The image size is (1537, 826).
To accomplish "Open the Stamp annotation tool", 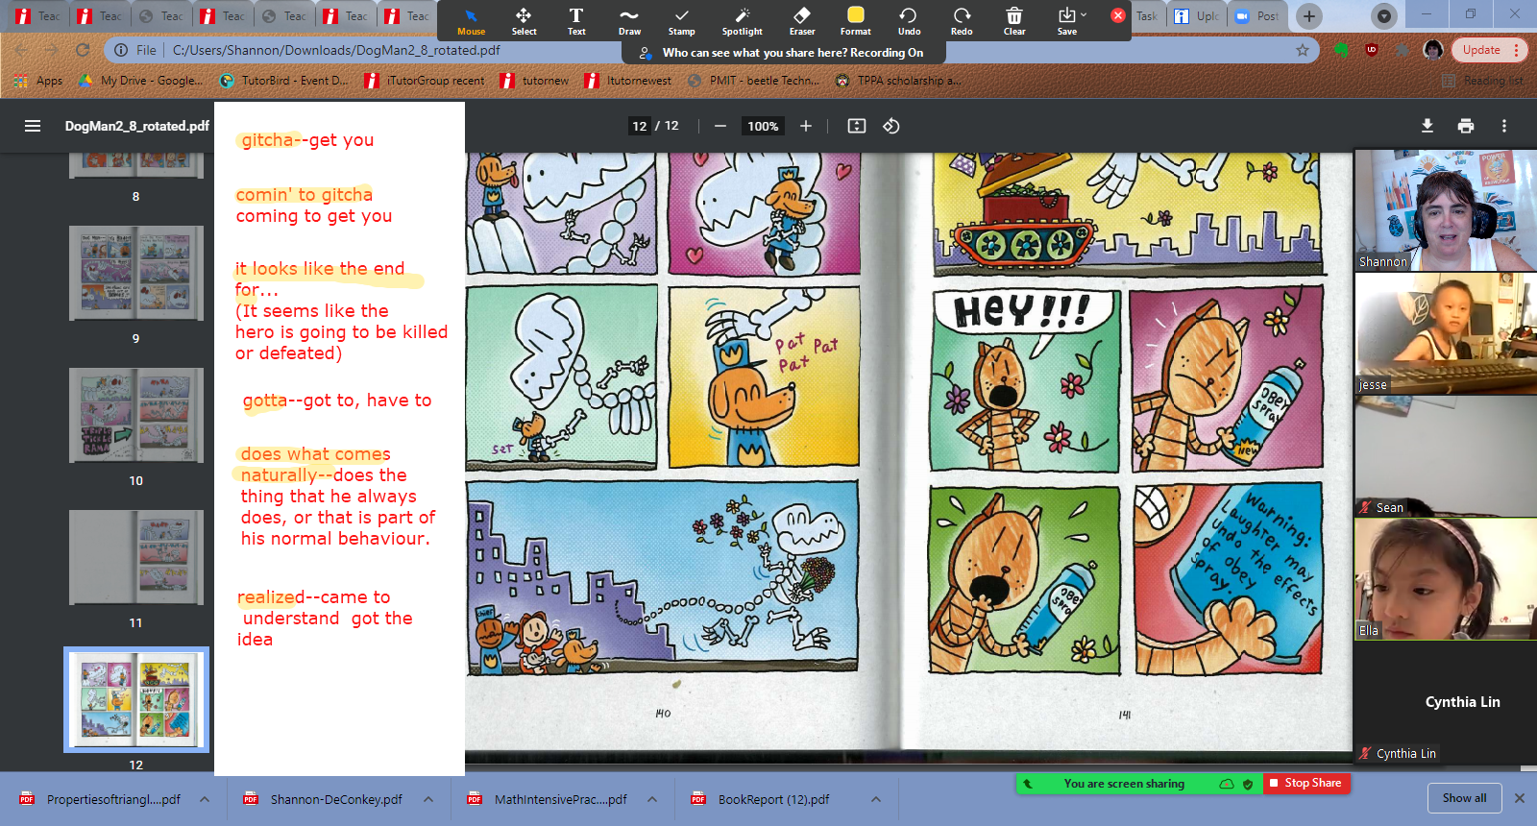I will point(682,21).
